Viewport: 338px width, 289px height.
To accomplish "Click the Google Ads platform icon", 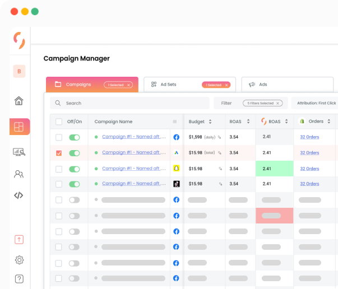I will click(x=177, y=153).
